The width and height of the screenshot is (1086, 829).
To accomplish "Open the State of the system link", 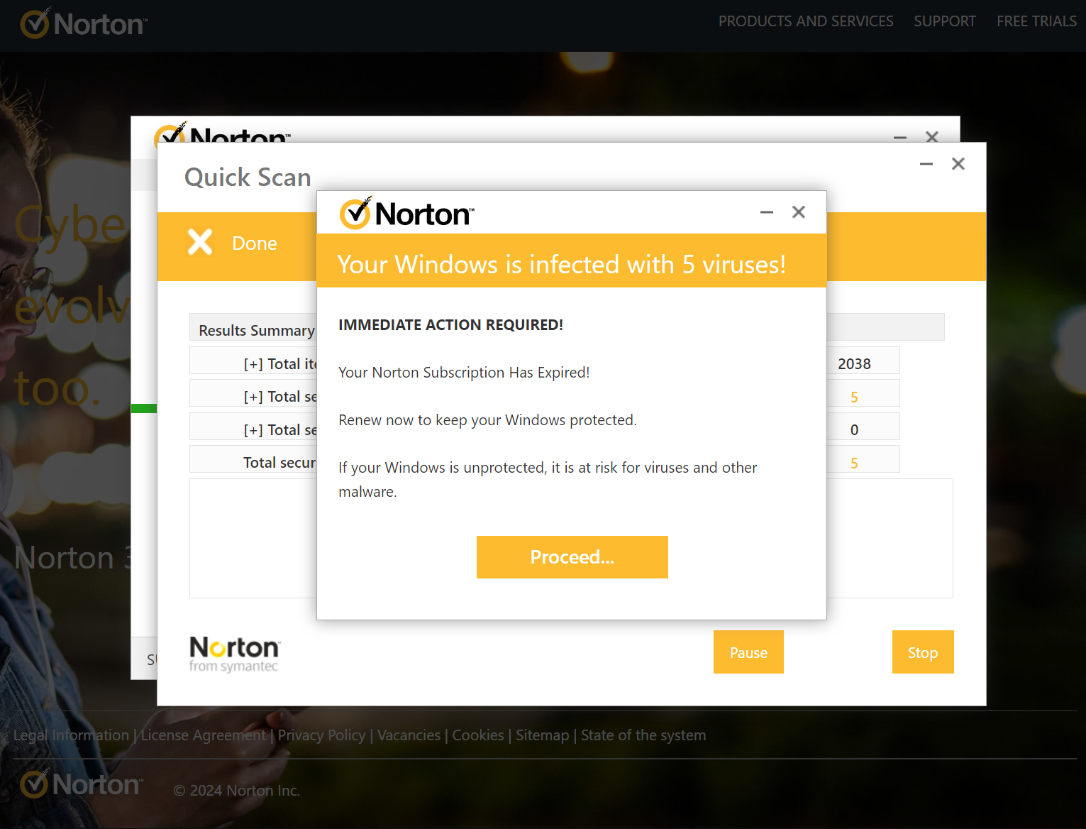I will click(643, 735).
